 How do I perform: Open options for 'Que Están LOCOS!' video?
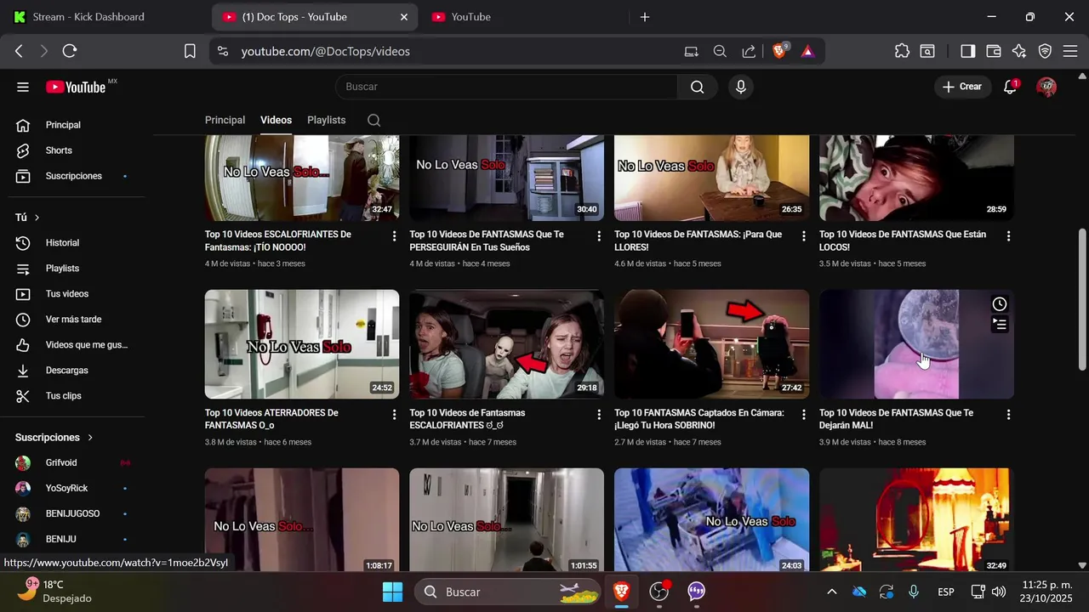point(1009,236)
